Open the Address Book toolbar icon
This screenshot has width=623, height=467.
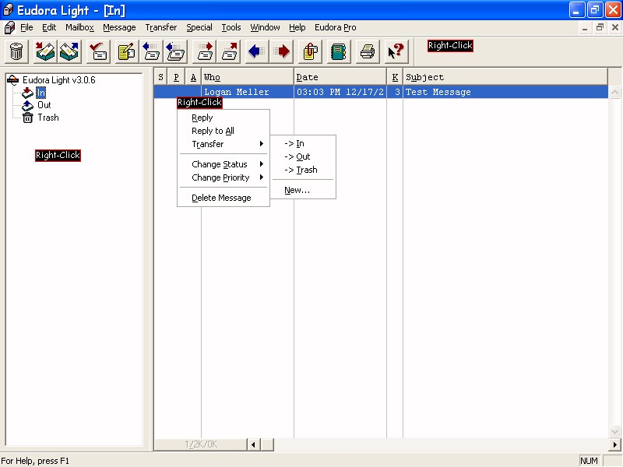tap(339, 51)
